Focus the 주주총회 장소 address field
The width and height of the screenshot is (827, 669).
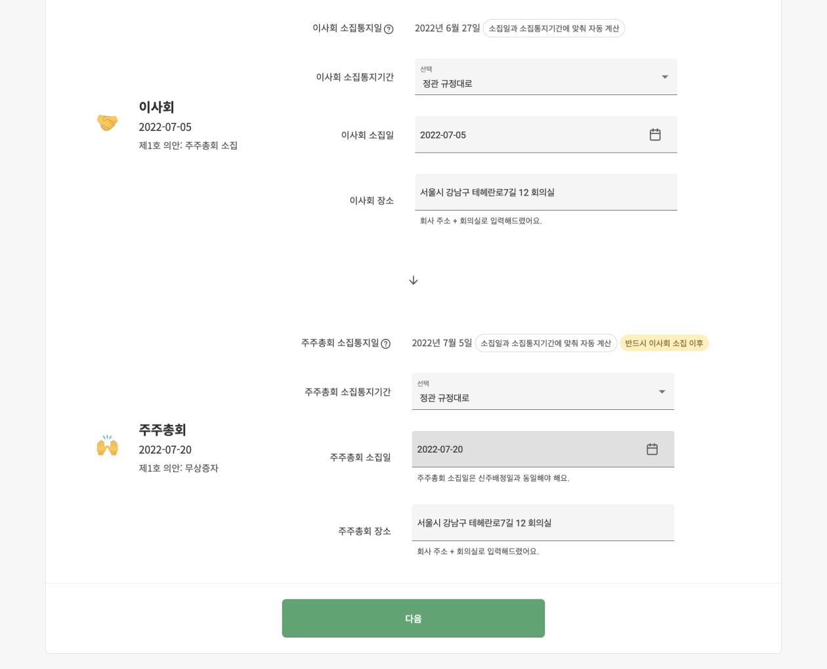point(542,523)
